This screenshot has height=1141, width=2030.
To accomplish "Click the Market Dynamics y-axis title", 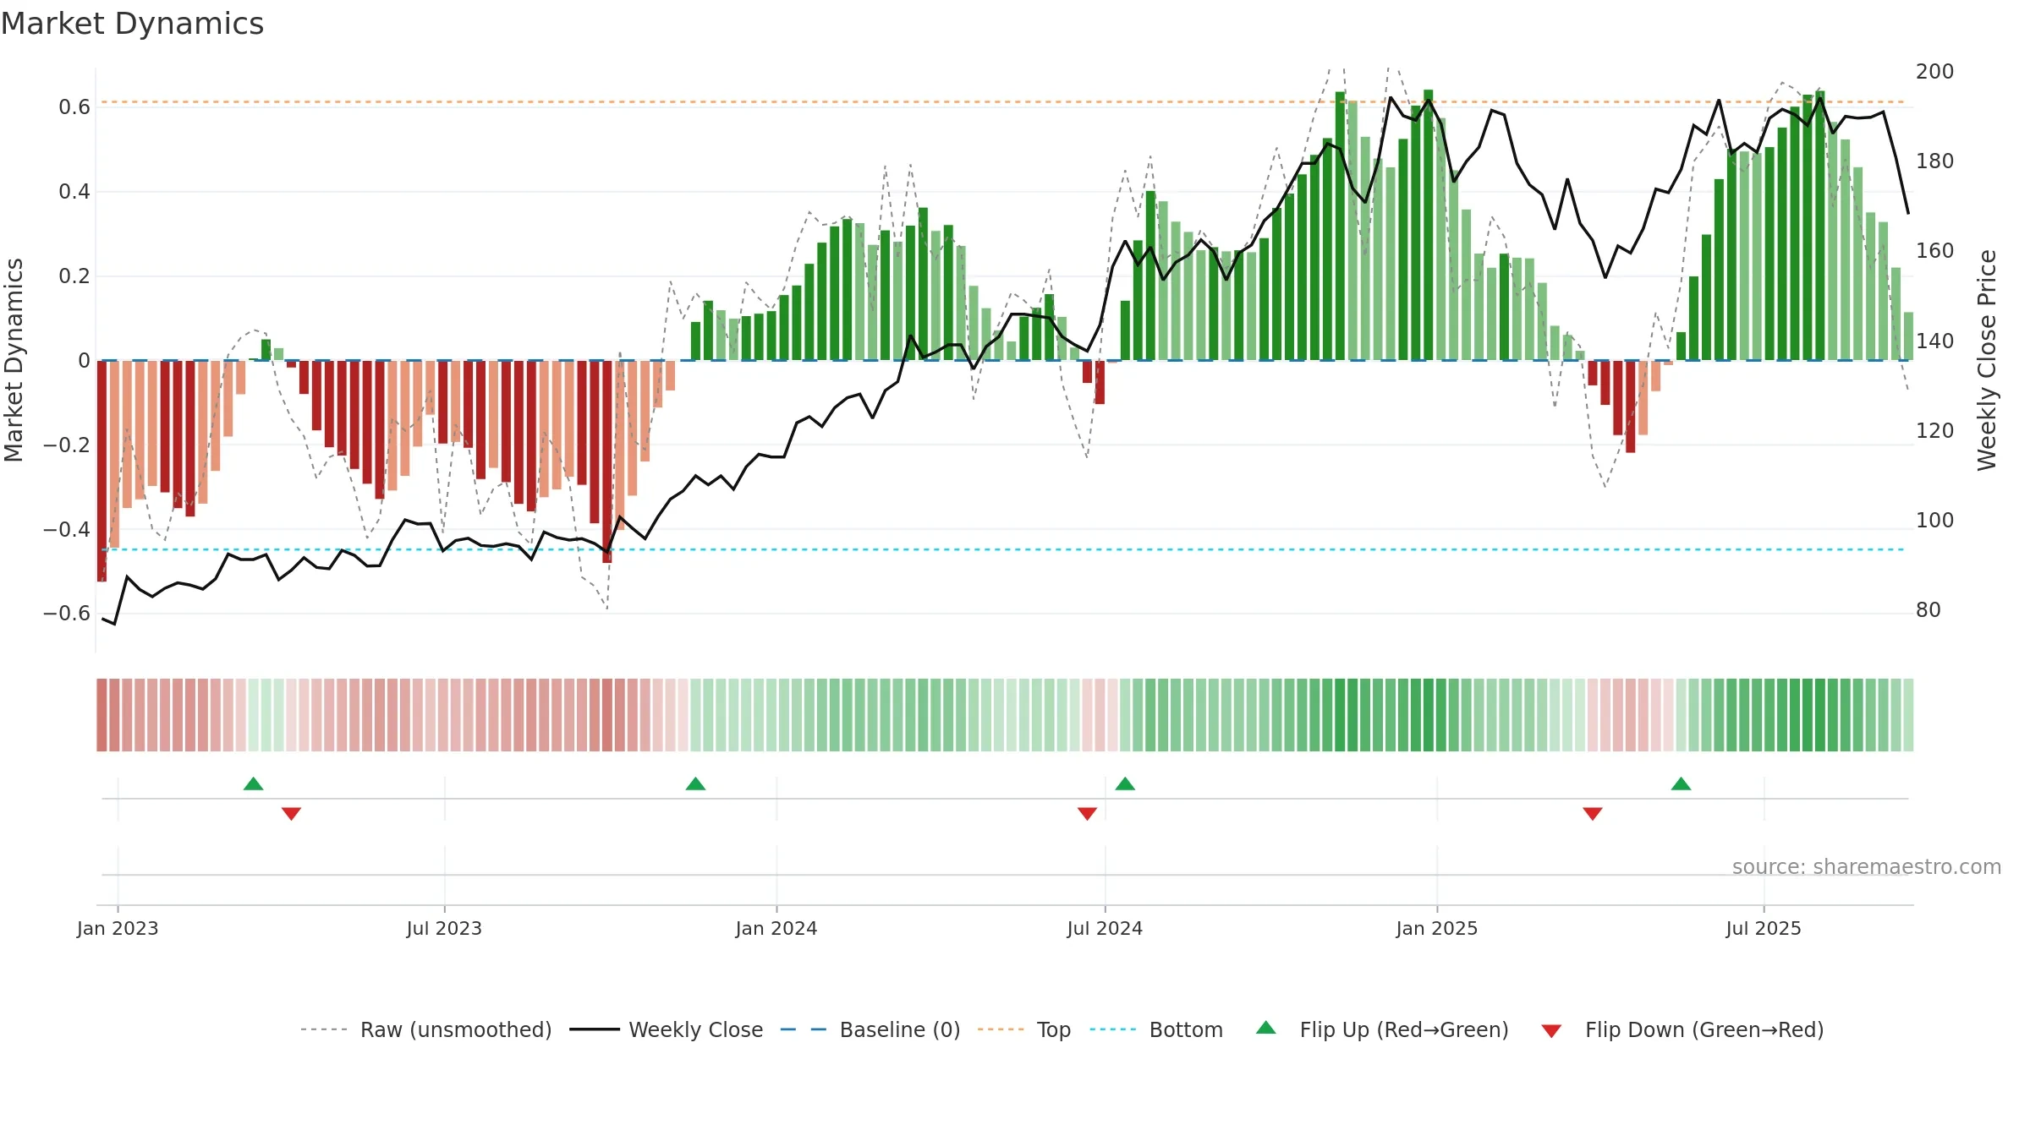I will click(x=14, y=360).
